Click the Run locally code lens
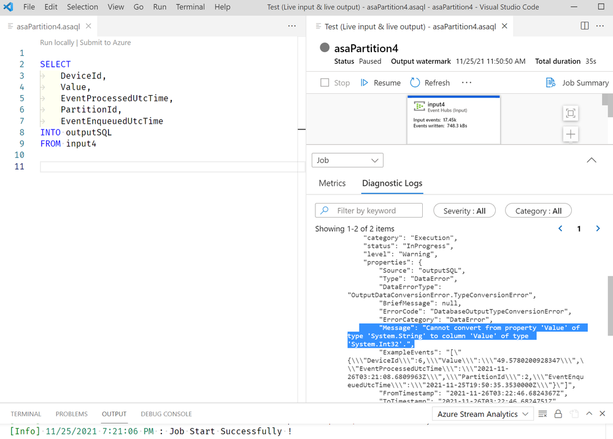The height and width of the screenshot is (439, 613). pyautogui.click(x=56, y=42)
